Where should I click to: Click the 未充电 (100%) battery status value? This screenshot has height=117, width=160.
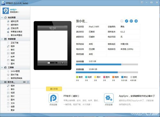127,49
